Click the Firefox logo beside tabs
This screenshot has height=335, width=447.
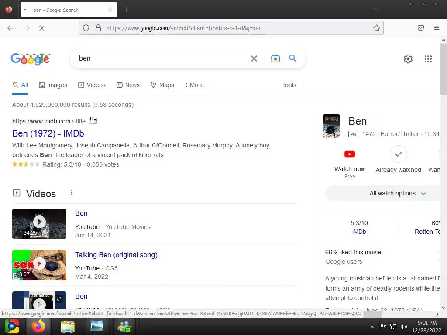click(x=9, y=10)
